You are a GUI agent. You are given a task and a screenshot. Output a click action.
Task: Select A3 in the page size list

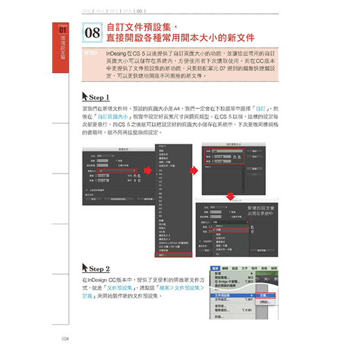click(x=173, y=178)
